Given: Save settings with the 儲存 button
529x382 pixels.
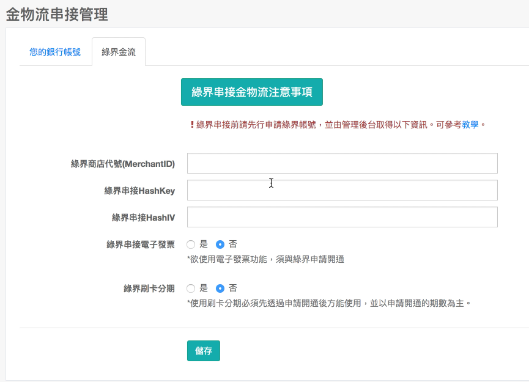Looking at the screenshot, I should coord(204,351).
